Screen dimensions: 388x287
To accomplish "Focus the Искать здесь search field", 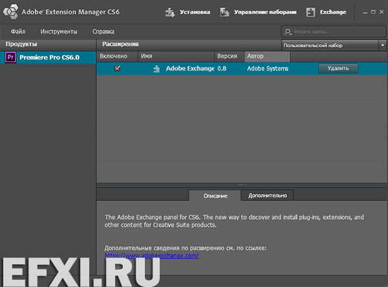I will (x=333, y=32).
